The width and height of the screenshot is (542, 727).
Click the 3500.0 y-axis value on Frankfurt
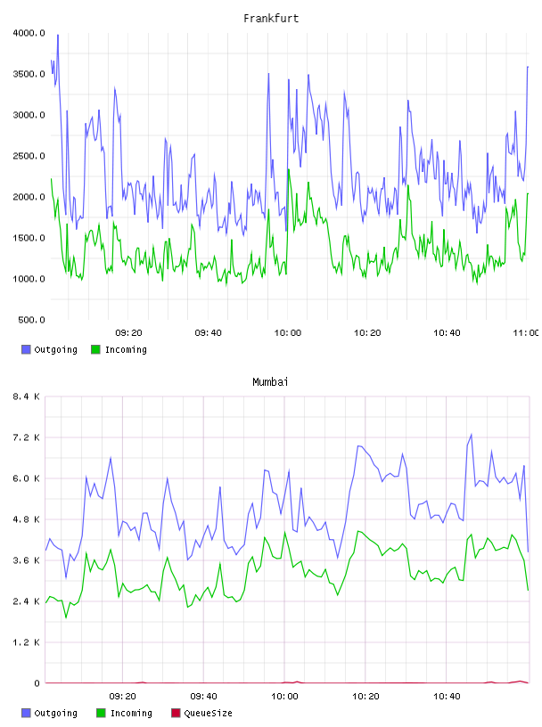coord(29,74)
